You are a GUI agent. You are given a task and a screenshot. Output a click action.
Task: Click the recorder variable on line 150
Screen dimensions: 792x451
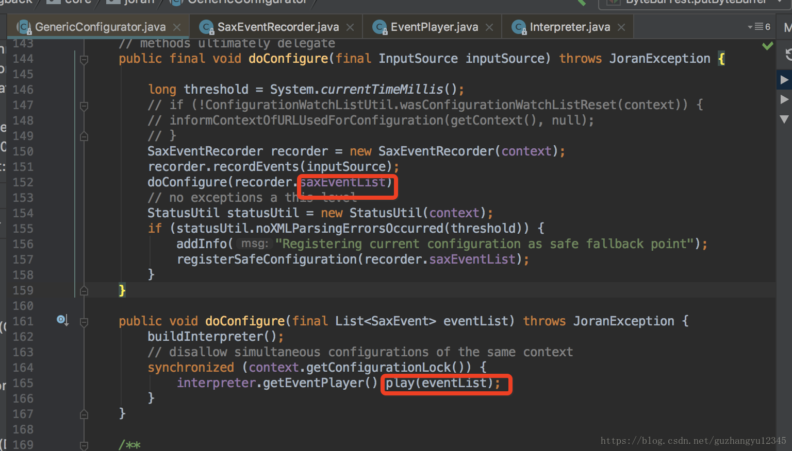click(300, 151)
